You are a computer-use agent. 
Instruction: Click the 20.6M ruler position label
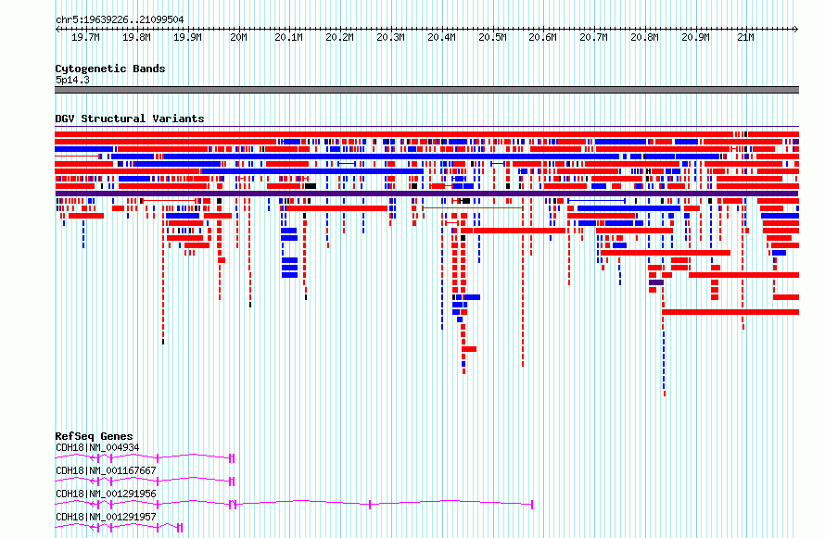[543, 37]
